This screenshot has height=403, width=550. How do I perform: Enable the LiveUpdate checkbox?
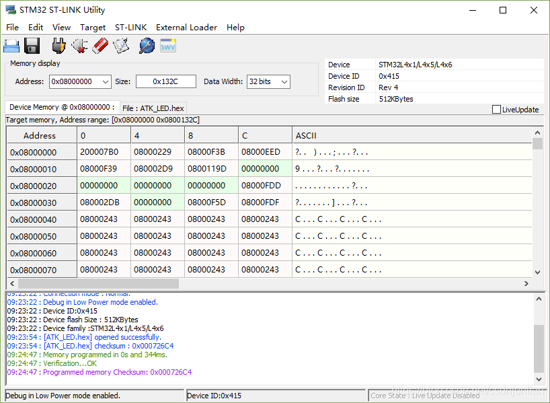496,110
